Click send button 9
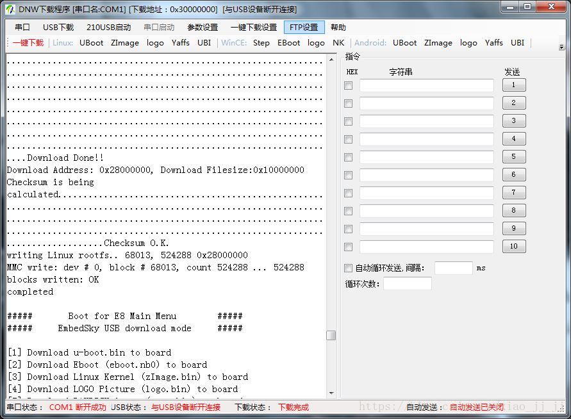The width and height of the screenshot is (571, 419). click(514, 228)
